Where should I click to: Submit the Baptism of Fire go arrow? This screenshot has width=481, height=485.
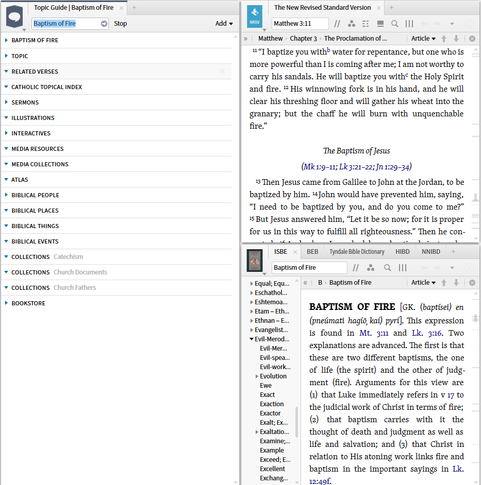pos(104,24)
